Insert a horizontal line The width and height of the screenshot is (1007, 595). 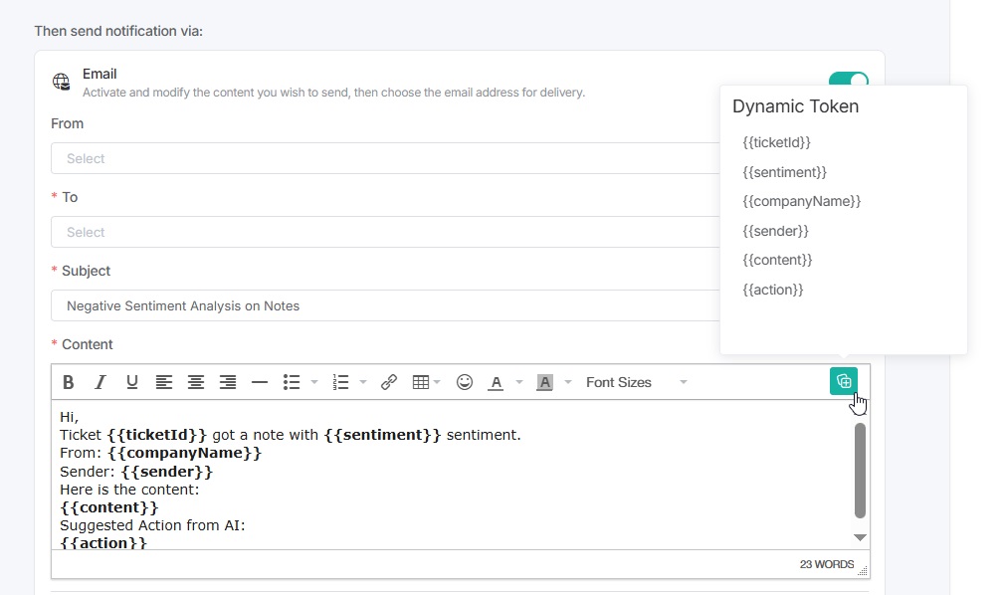point(260,382)
